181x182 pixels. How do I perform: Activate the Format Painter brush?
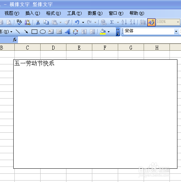pos(67,22)
